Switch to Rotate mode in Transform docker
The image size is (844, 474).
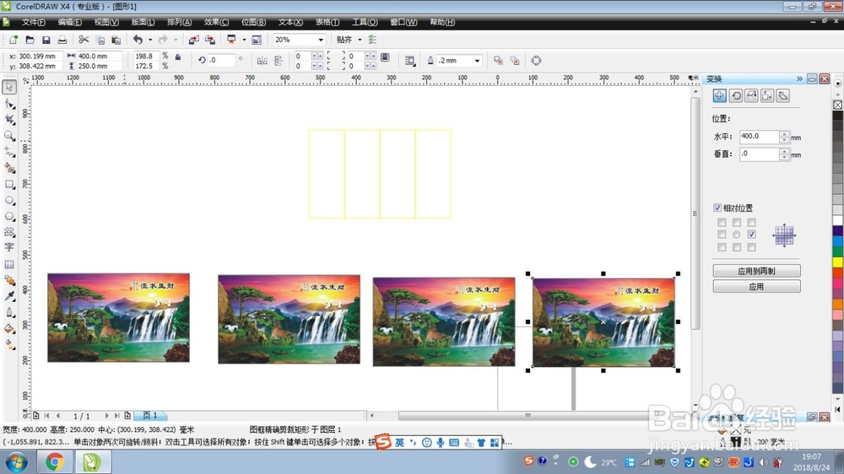(x=736, y=96)
